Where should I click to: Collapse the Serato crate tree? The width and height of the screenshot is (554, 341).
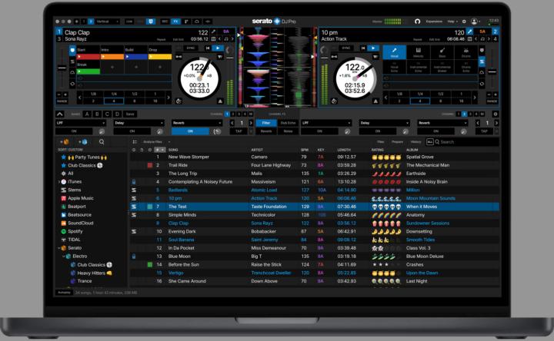pyautogui.click(x=59, y=248)
